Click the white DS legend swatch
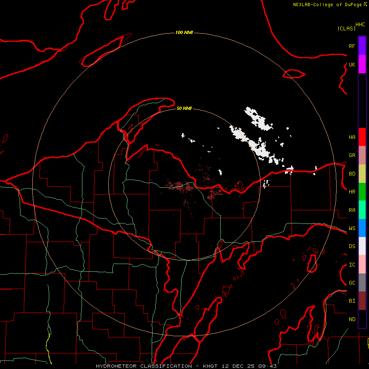The width and height of the screenshot is (369, 369). coord(362,246)
